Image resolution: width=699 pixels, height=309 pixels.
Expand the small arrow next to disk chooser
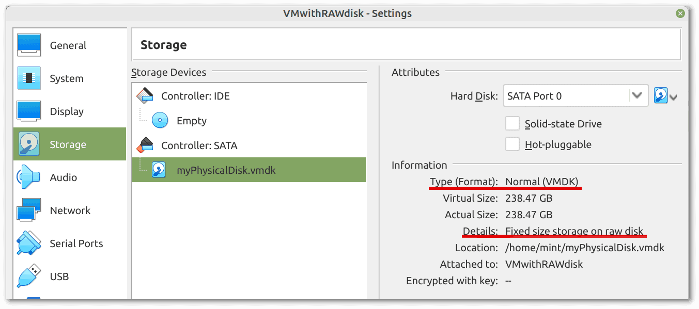pos(673,97)
